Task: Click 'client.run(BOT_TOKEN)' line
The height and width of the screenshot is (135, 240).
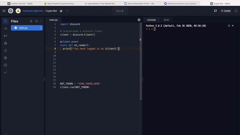Action: [75, 87]
